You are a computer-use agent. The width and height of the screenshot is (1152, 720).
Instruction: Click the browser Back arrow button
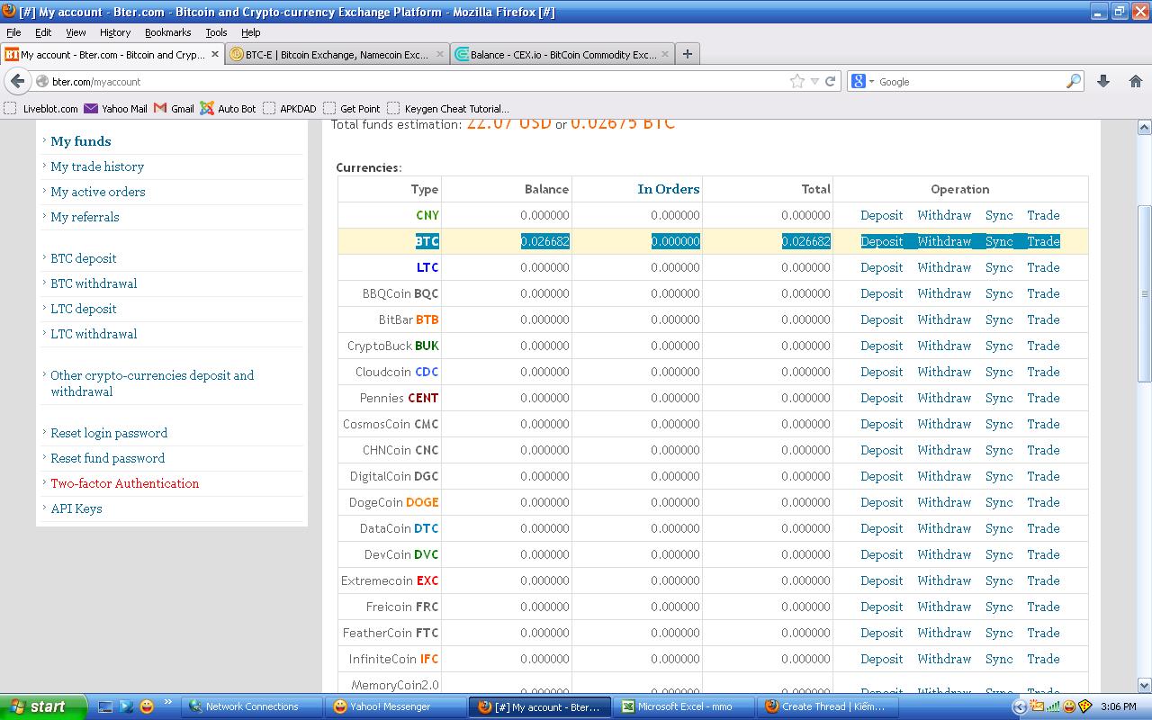coord(18,81)
